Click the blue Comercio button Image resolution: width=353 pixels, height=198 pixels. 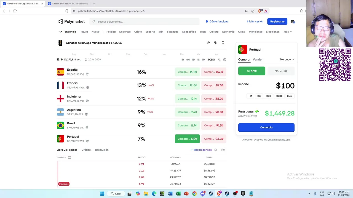[x=266, y=128]
